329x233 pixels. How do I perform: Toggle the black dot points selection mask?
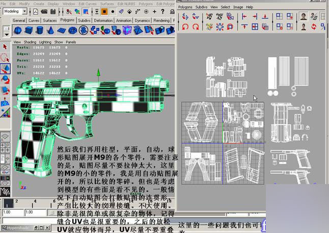[113, 12]
